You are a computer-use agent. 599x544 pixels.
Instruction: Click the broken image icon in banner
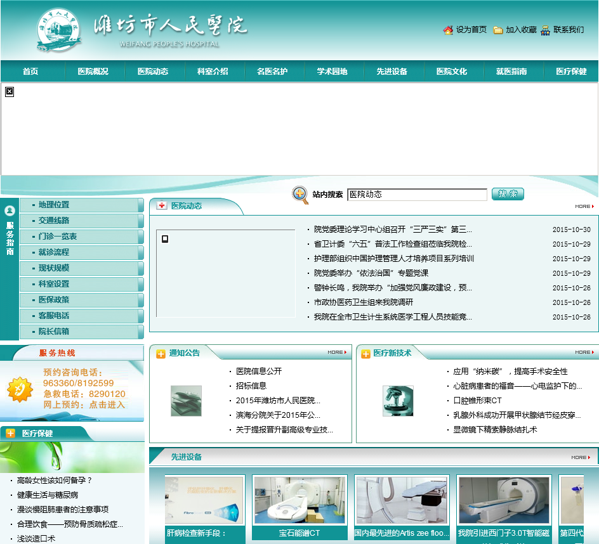(10, 92)
